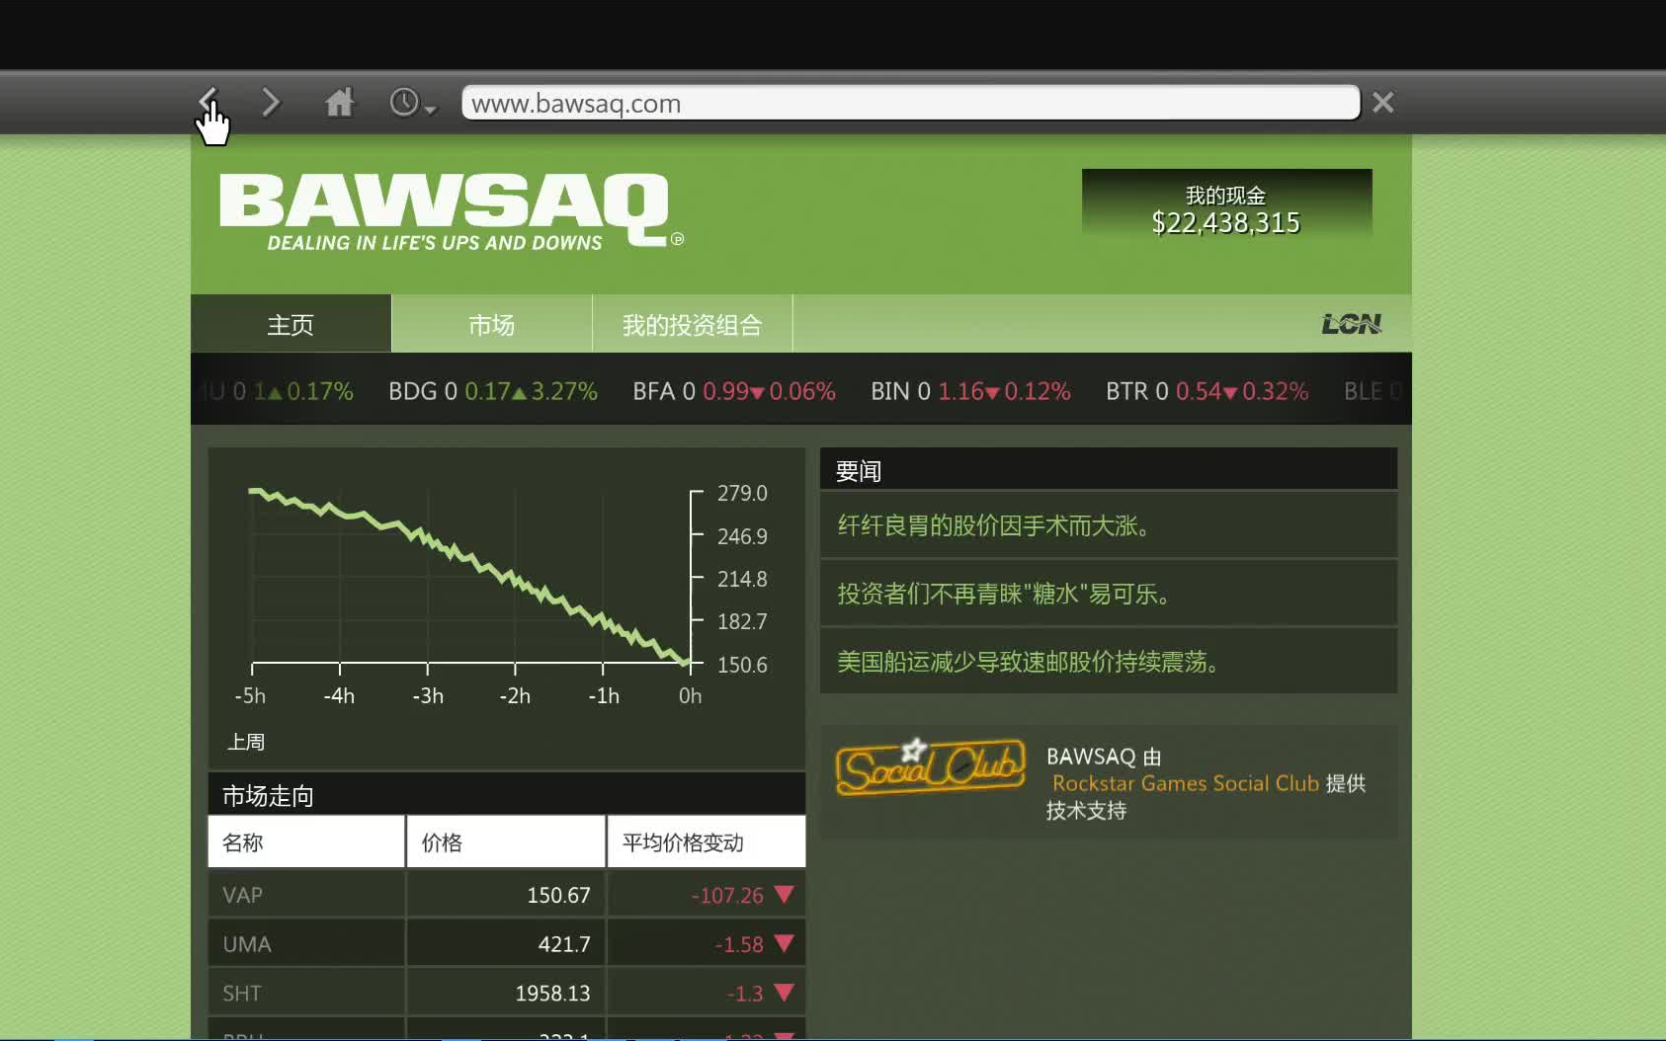1666x1041 pixels.
Task: Open the browser home page
Action: pyautogui.click(x=339, y=102)
